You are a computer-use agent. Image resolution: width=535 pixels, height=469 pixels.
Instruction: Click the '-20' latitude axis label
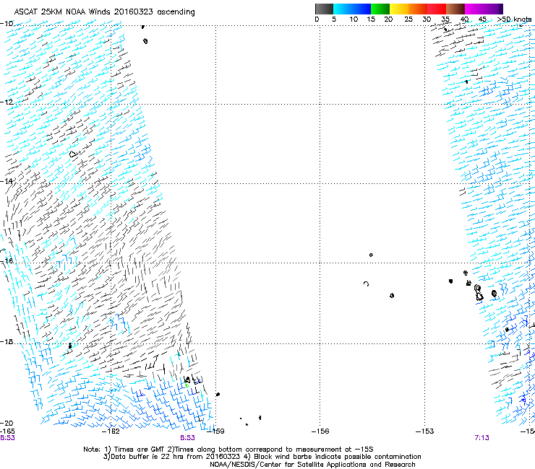tap(7, 424)
